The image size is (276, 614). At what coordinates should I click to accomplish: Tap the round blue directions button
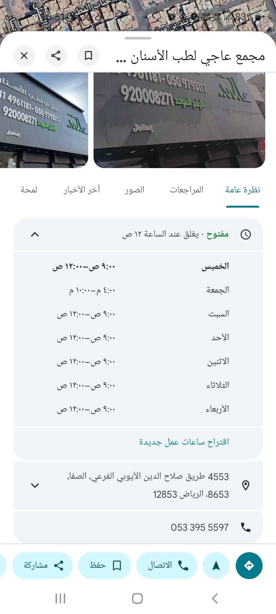click(x=249, y=565)
